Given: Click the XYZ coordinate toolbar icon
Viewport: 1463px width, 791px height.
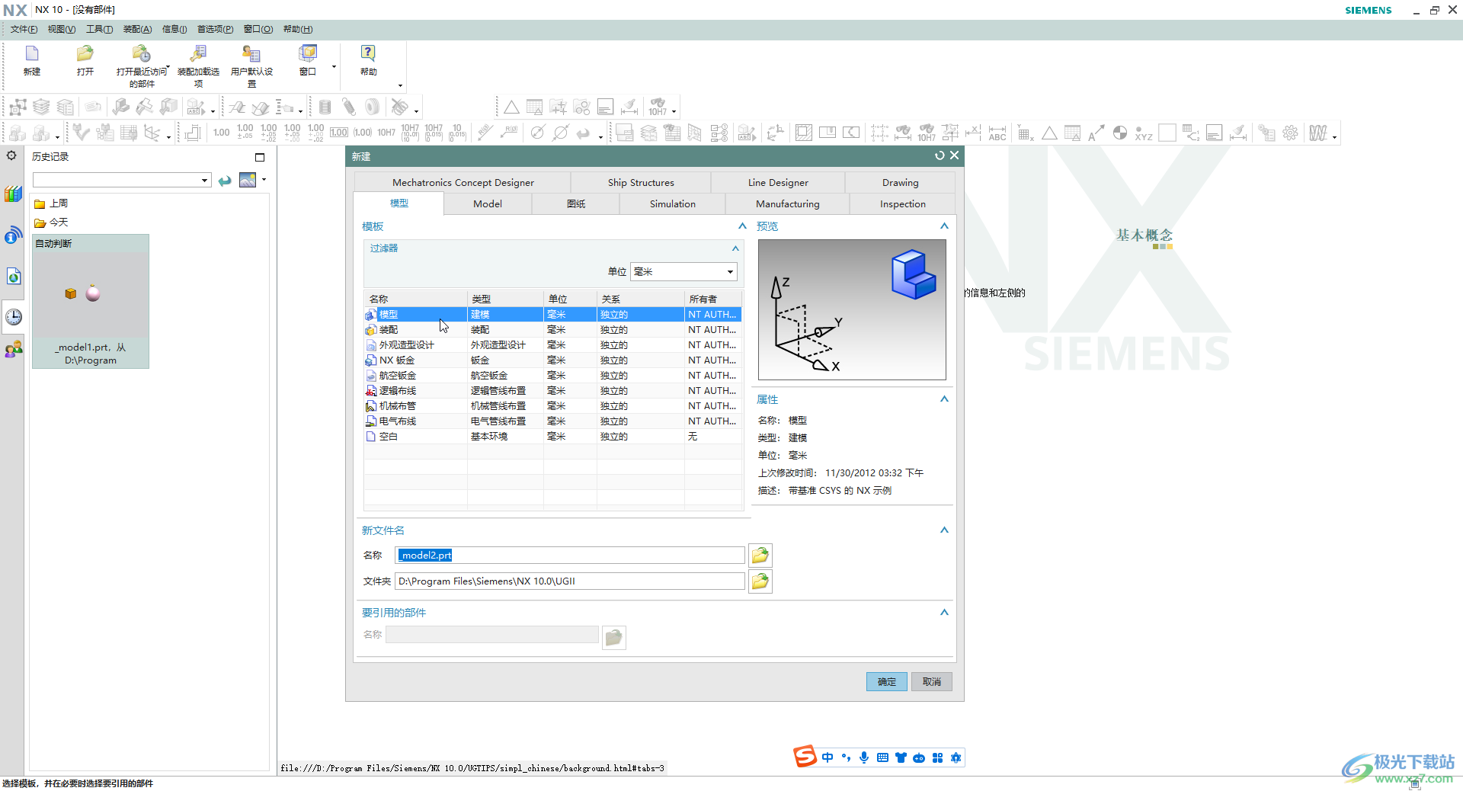Looking at the screenshot, I should [1144, 133].
